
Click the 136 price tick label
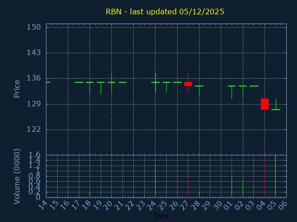pyautogui.click(x=34, y=78)
